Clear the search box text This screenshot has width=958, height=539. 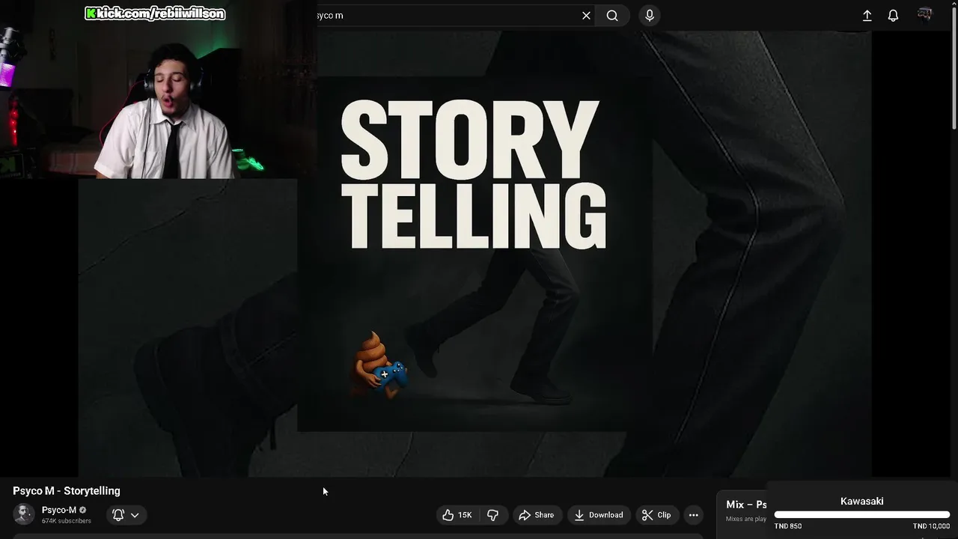586,16
